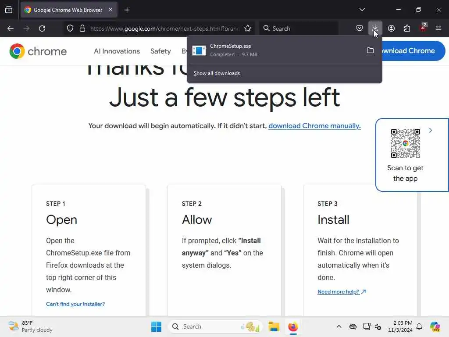Open the ChromeSetup.exe download entry
The width and height of the screenshot is (449, 337).
click(275, 50)
